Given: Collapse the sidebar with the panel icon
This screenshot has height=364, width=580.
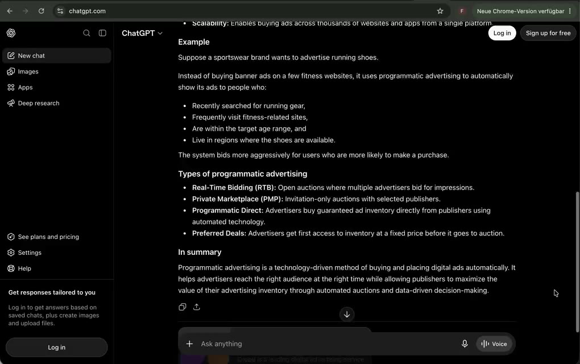Looking at the screenshot, I should click(x=102, y=33).
